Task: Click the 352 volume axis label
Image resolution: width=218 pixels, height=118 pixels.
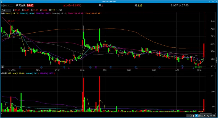Action: [213, 76]
